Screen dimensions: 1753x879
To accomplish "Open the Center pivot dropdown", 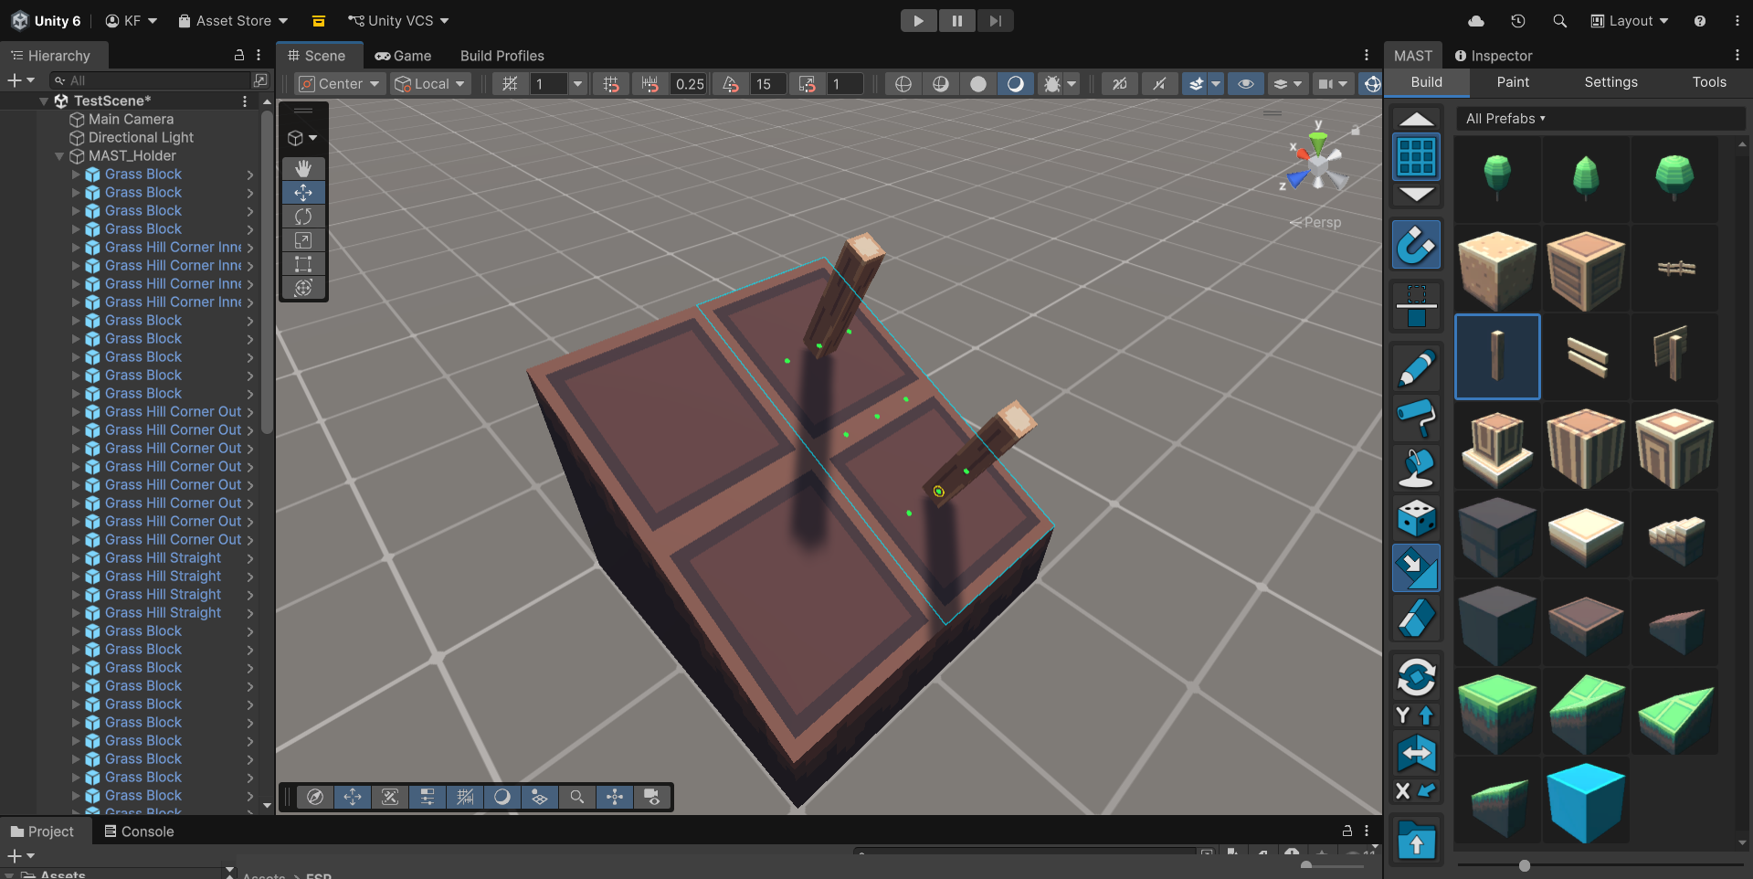I will pos(340,84).
